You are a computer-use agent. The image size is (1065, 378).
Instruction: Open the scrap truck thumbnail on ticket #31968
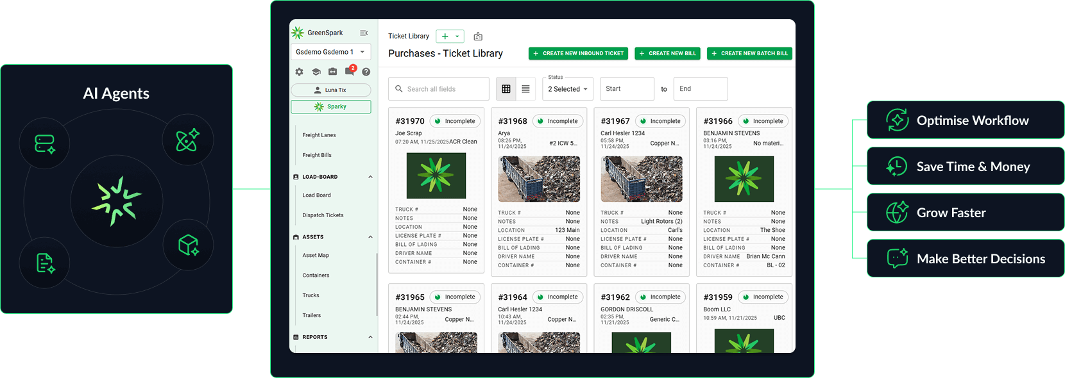click(539, 179)
